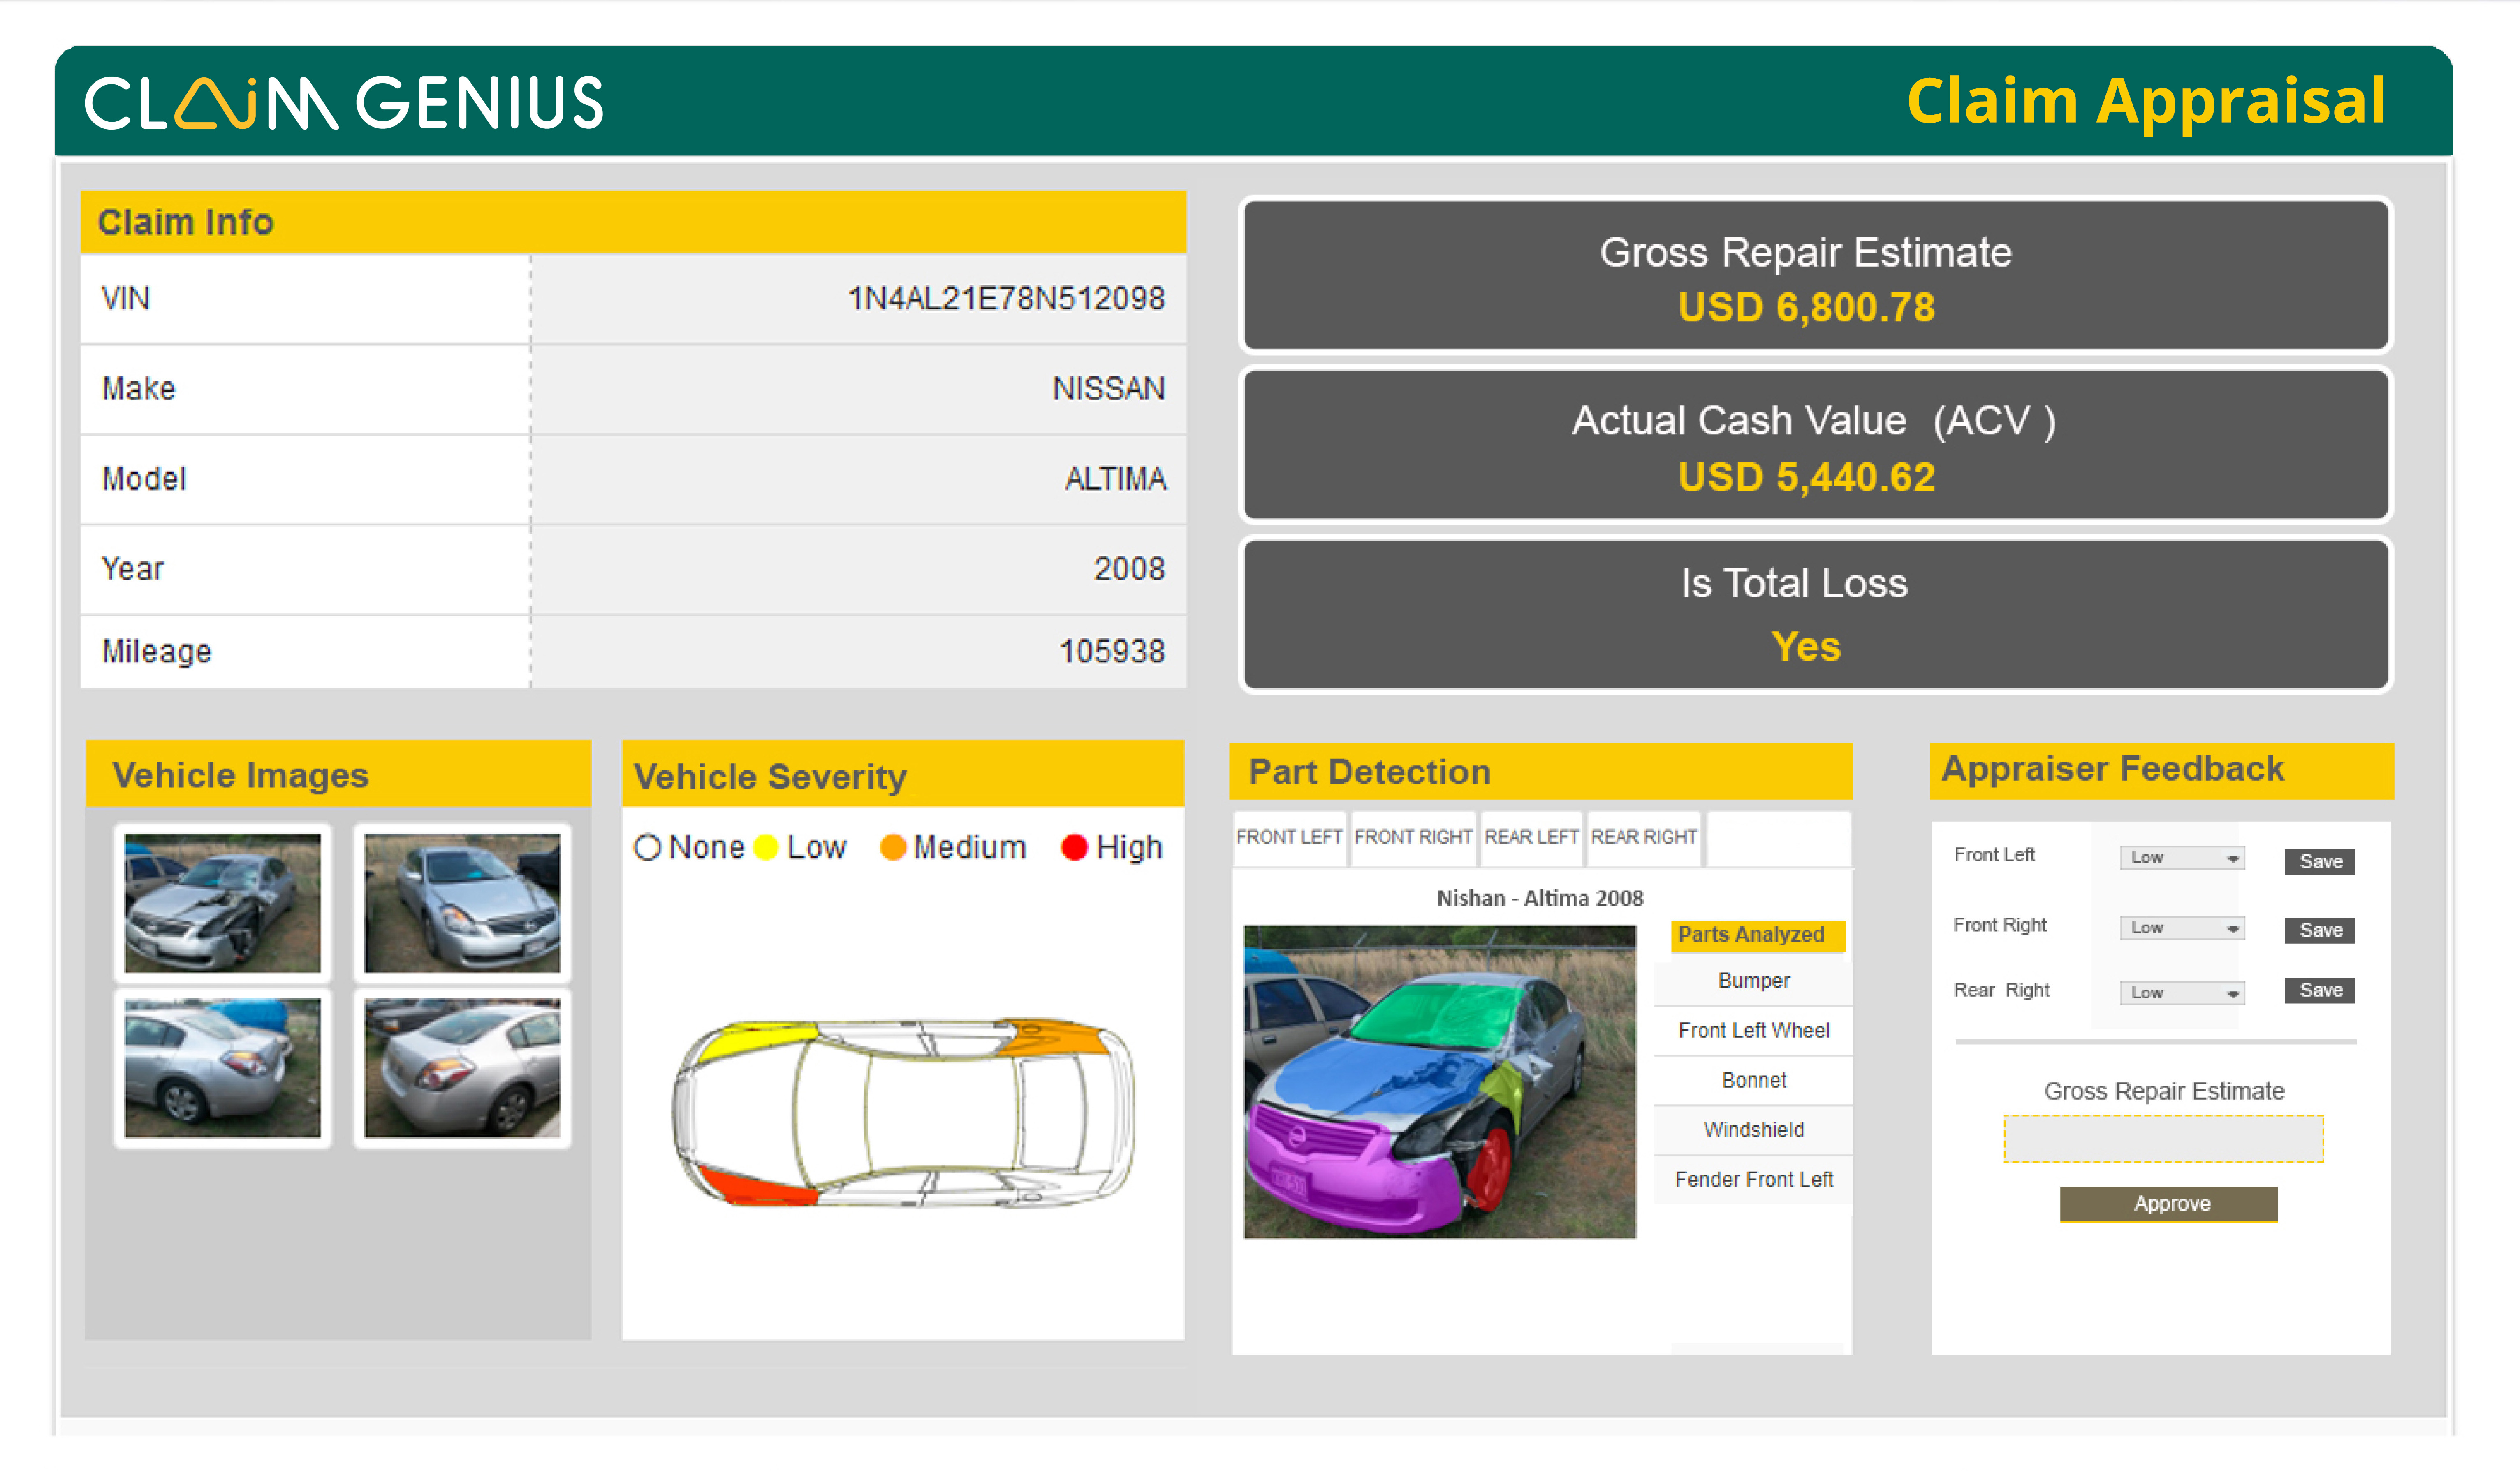Click the yellow Low severity indicator
Viewport: 2520px width, 1471px height.
pos(766,848)
